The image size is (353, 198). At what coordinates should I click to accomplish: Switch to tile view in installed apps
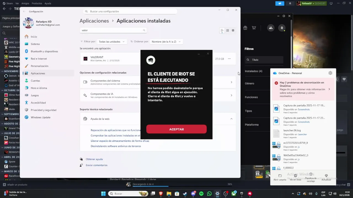233,31
